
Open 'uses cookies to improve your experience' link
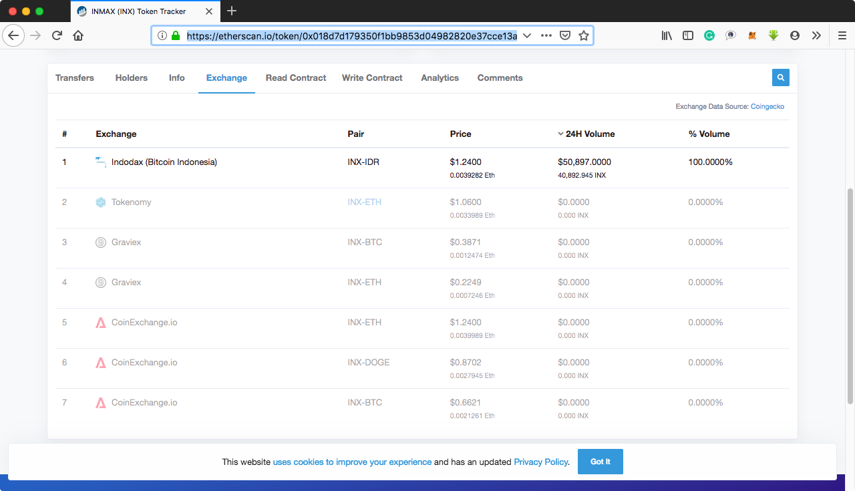click(352, 462)
